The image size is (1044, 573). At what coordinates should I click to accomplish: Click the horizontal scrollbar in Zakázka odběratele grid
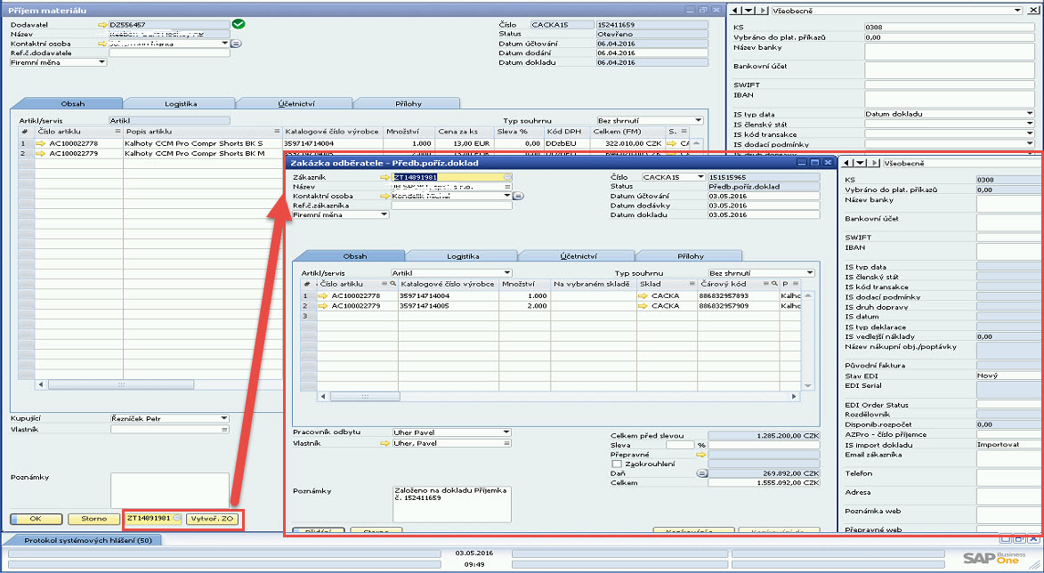(365, 397)
